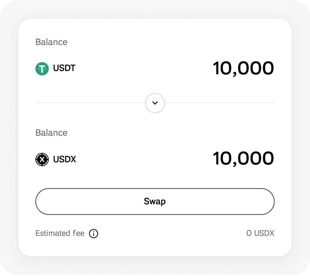Open the Estimated fee info icon

[x=94, y=234]
